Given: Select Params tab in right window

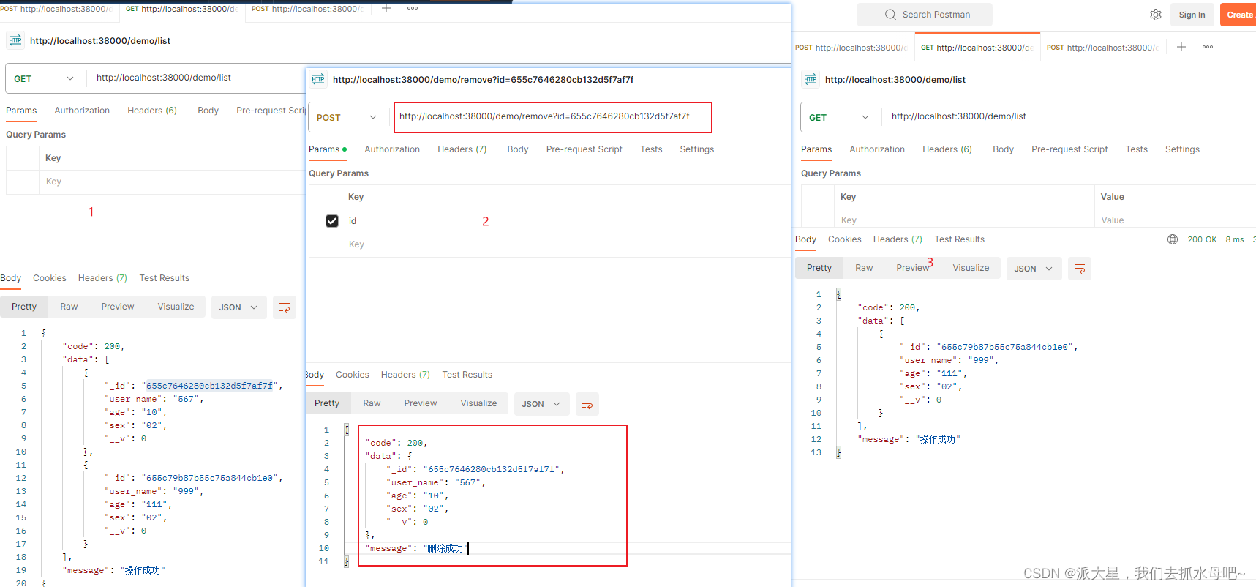Looking at the screenshot, I should 816,149.
